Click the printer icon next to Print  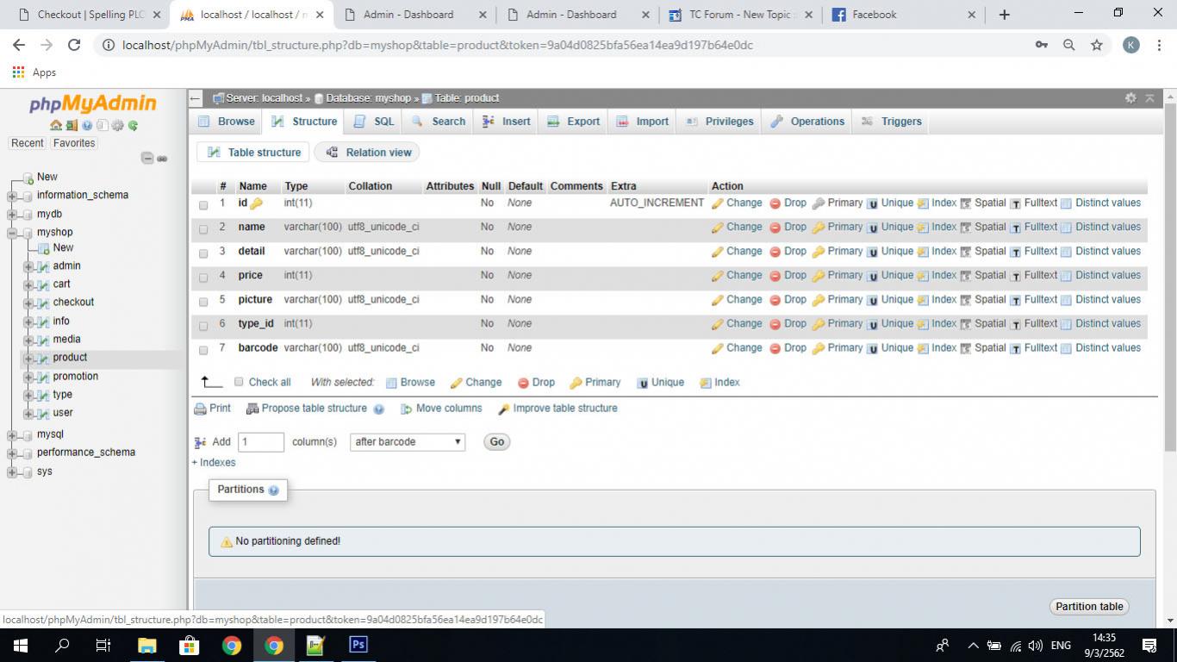click(200, 409)
